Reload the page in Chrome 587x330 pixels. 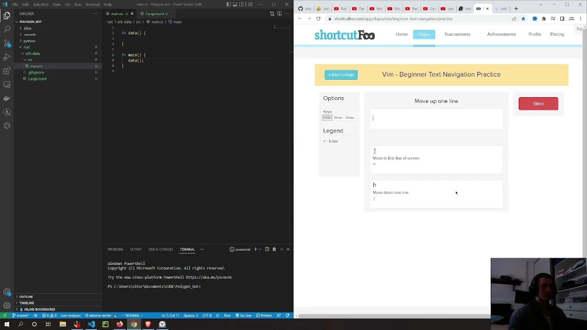click(318, 19)
